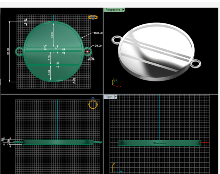220x174 pixels.
Task: Click the Right viewport title label
Action: click(109, 97)
